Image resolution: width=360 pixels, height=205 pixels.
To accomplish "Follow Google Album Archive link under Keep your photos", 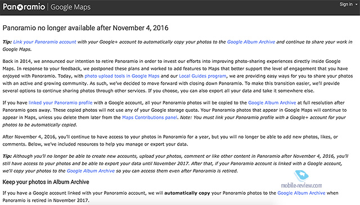I will [x=301, y=193].
